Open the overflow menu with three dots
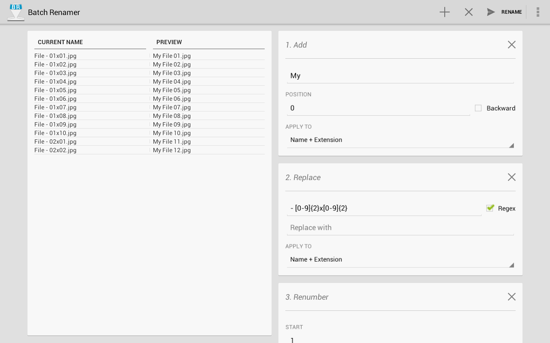This screenshot has width=550, height=343. 538,12
